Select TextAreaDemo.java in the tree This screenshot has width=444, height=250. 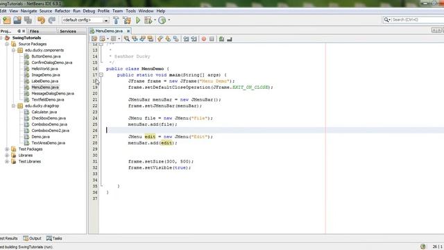[x=48, y=143]
